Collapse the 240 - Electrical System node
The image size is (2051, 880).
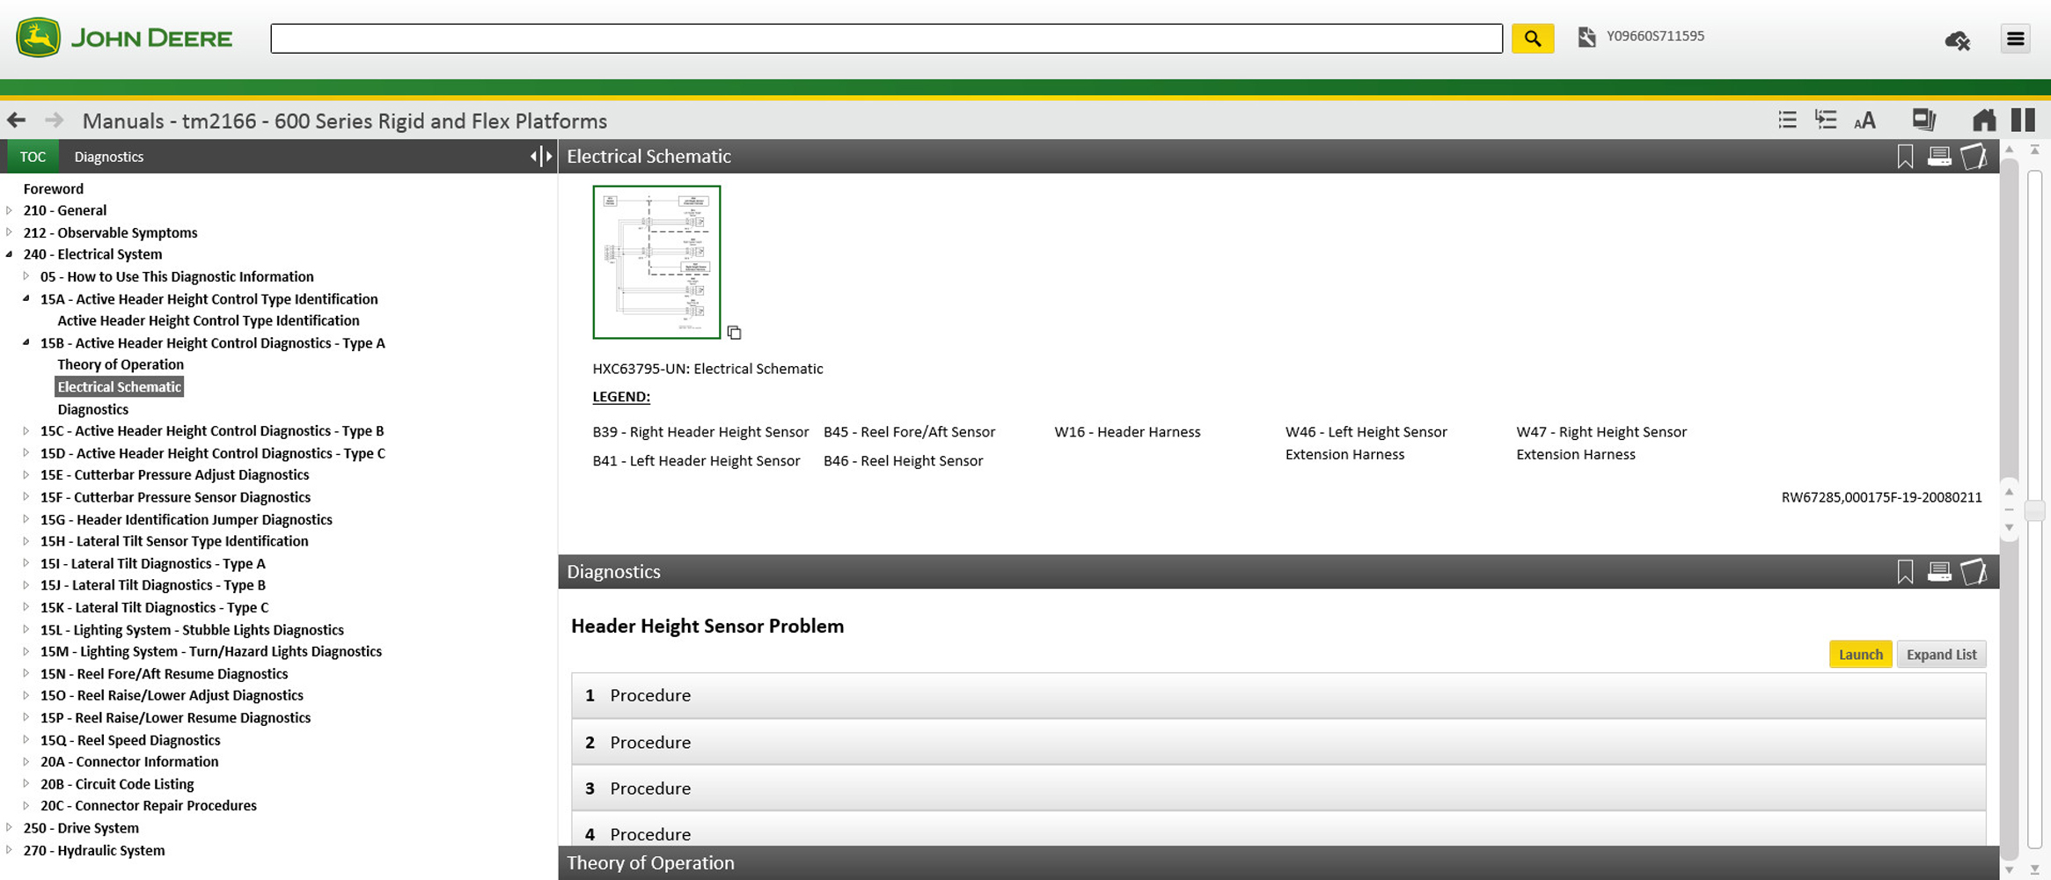(x=10, y=254)
